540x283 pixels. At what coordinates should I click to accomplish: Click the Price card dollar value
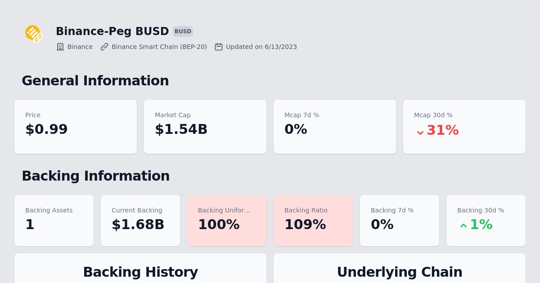tap(46, 129)
